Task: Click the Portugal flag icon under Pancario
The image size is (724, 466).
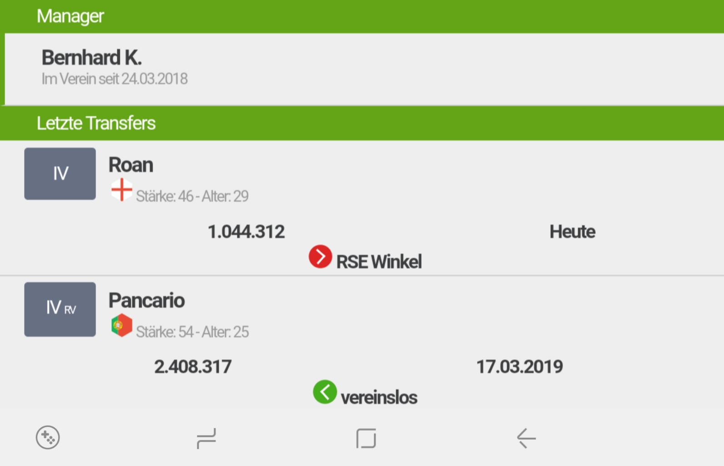Action: [121, 325]
